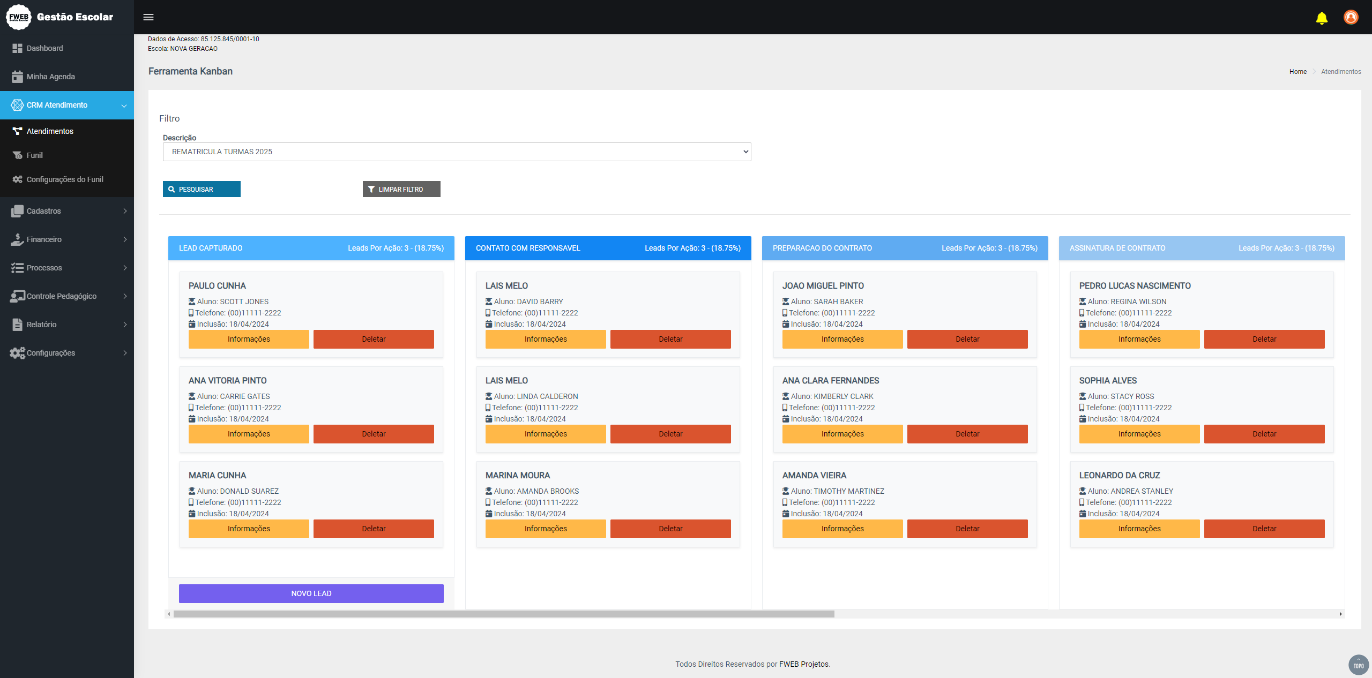Viewport: 1372px width, 678px height.
Task: Click NOVO LEAD button
Action: tap(311, 593)
